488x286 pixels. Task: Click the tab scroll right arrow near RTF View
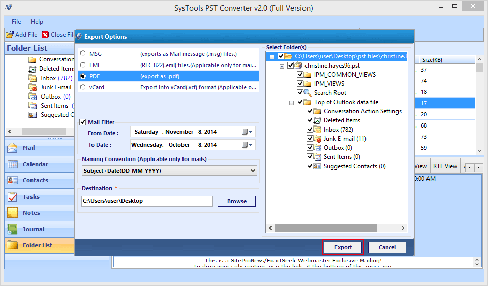478,168
